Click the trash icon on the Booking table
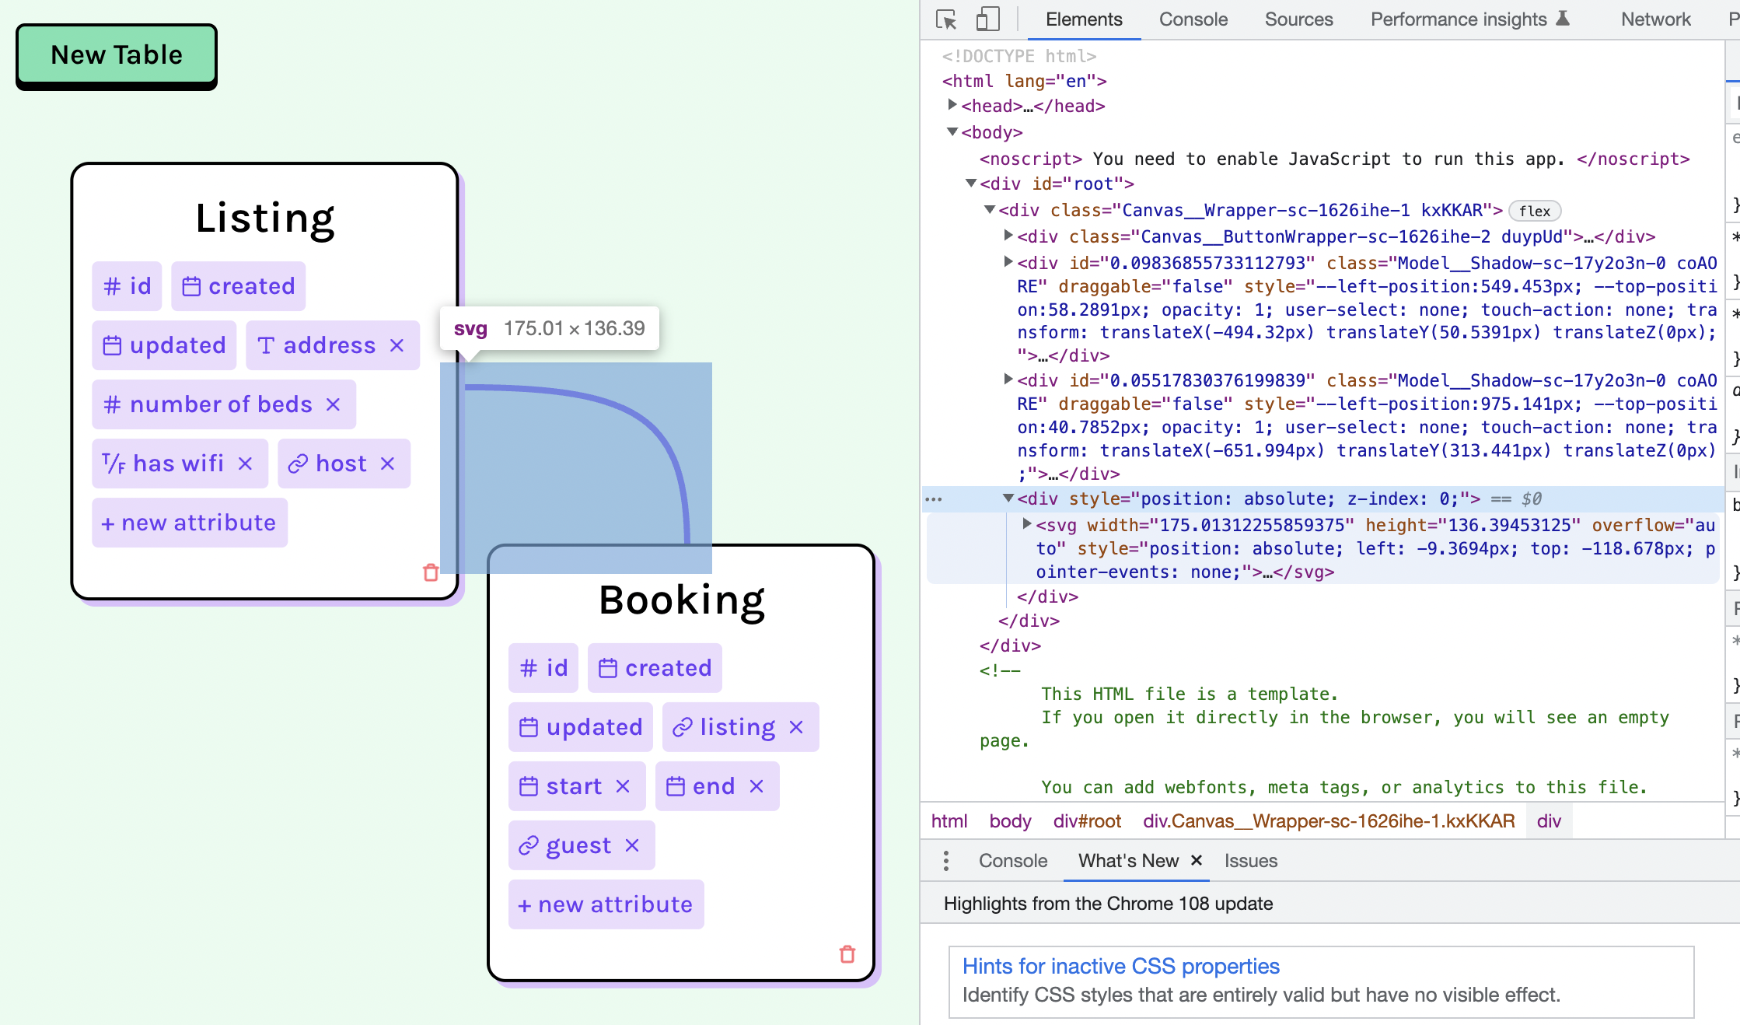 pos(847,955)
